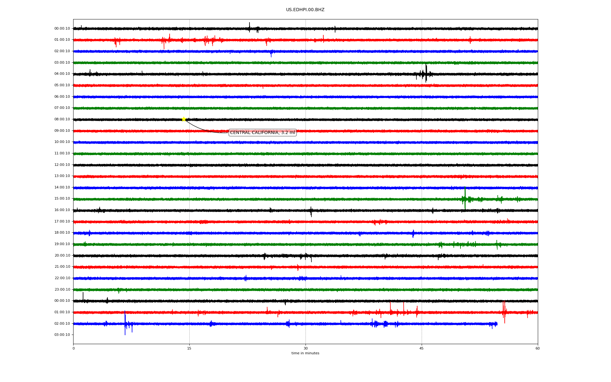The width and height of the screenshot is (611, 382).
Task: Click the 45 minute x-axis tick label
Action: click(x=422, y=348)
